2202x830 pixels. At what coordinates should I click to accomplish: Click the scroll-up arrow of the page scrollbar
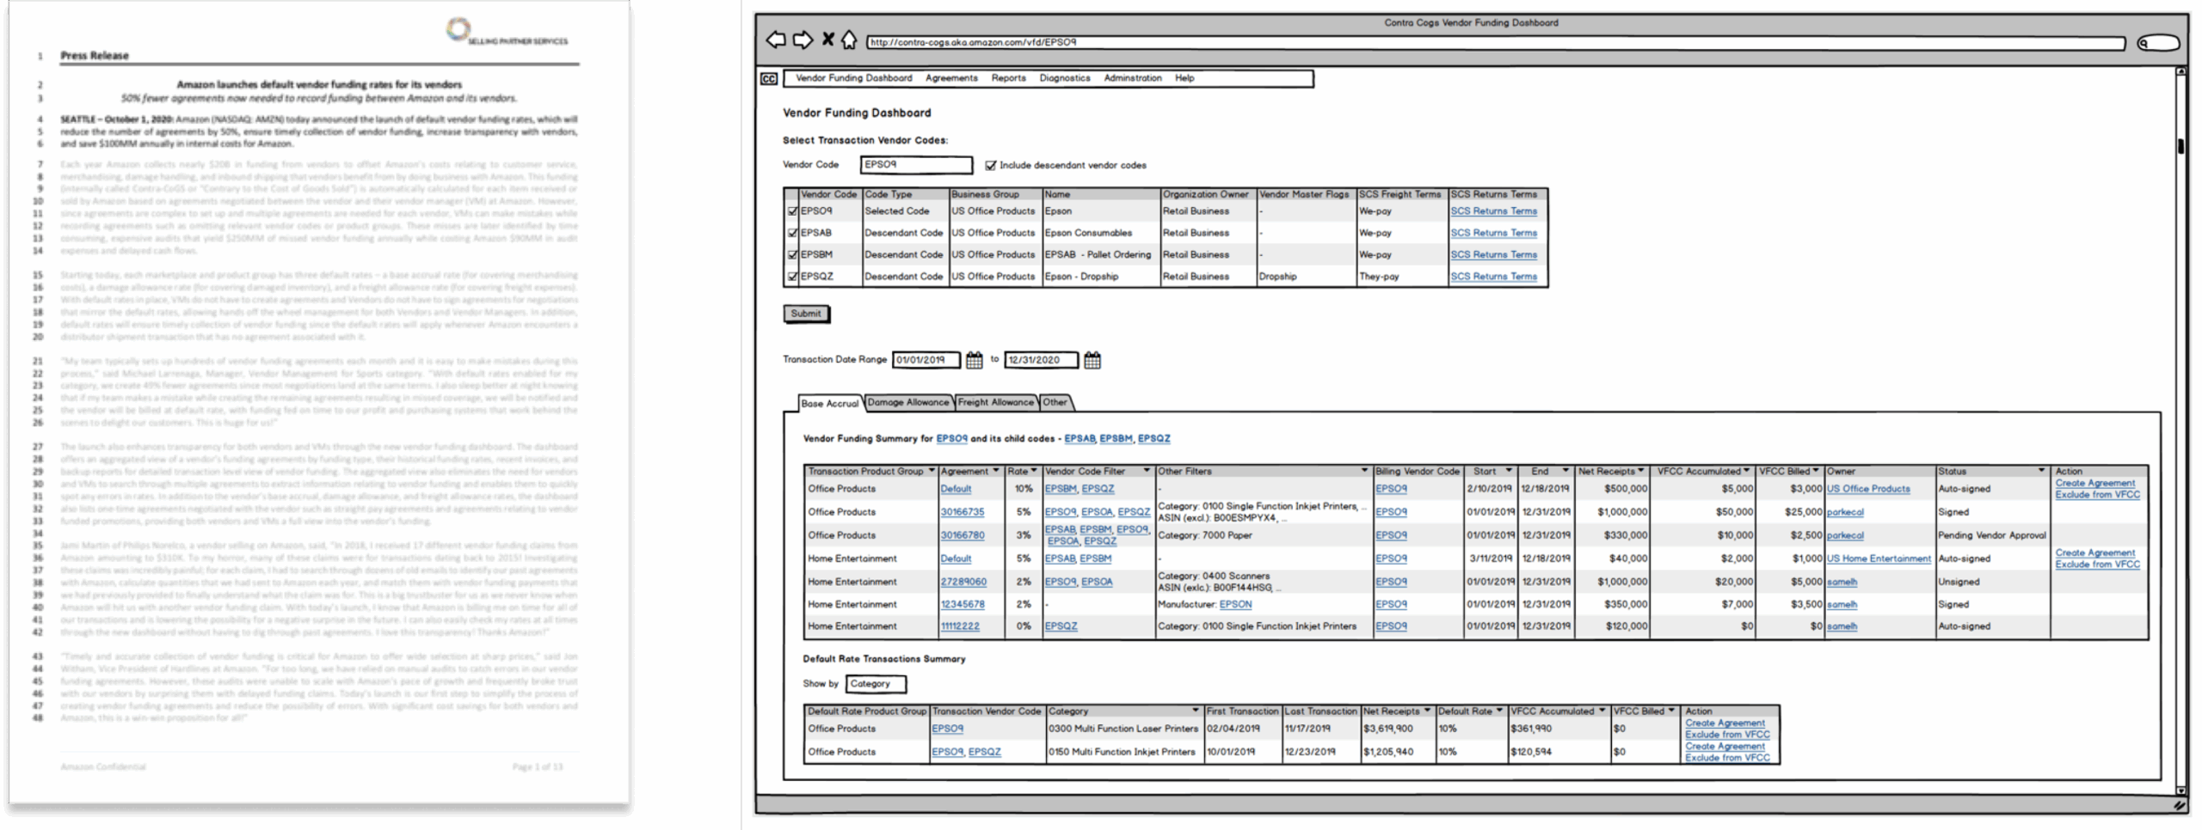tap(2180, 72)
